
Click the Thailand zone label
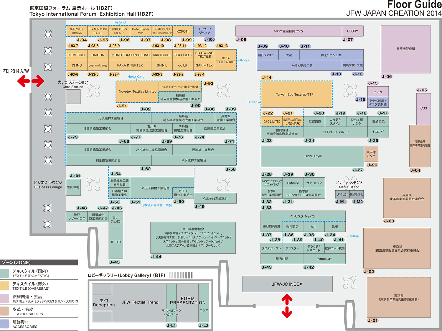pos(119,22)
